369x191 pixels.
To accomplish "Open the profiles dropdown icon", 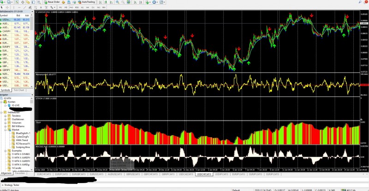I will coord(9,2).
